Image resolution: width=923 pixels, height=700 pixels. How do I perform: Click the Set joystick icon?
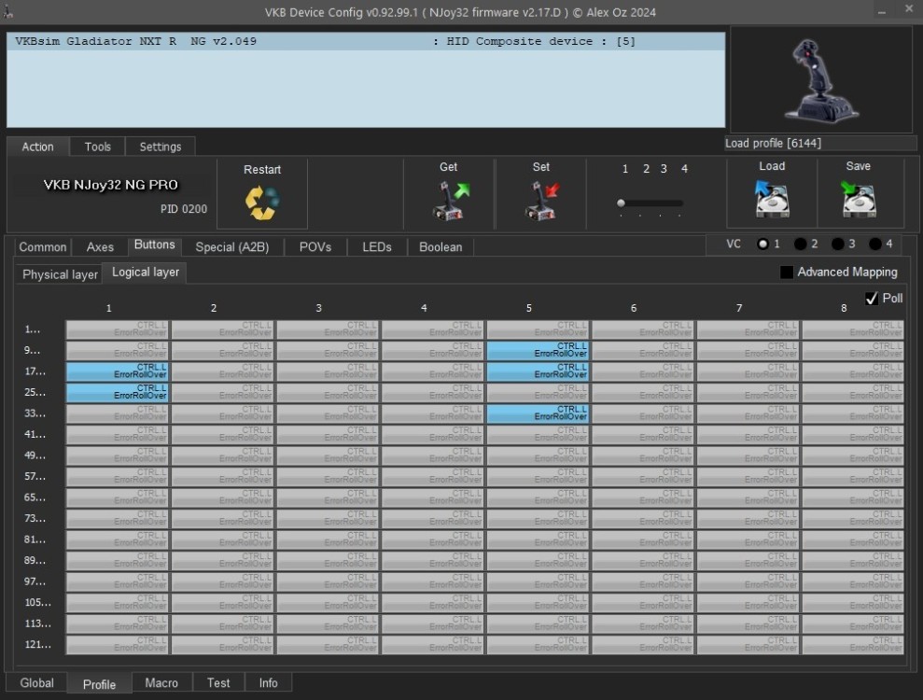541,200
